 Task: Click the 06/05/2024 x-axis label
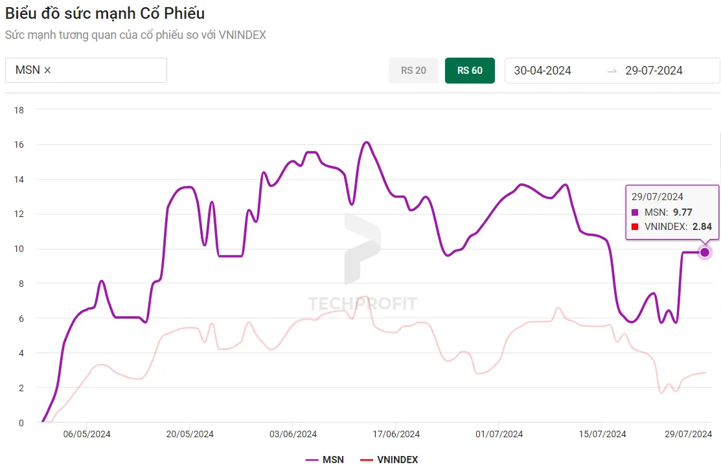[x=87, y=434]
